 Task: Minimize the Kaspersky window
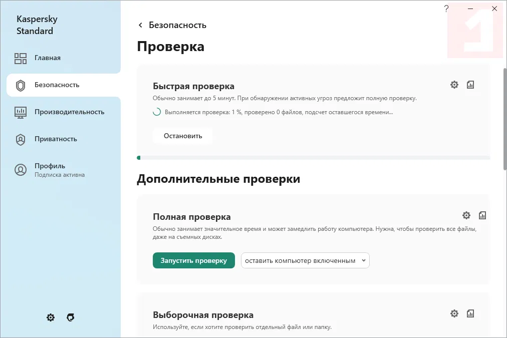[470, 9]
